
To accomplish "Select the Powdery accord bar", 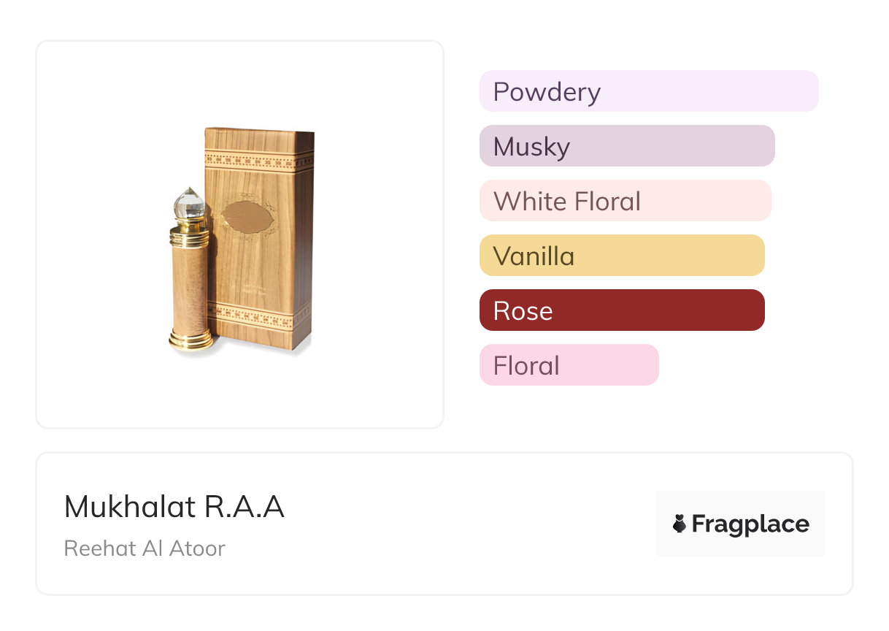I will click(648, 91).
